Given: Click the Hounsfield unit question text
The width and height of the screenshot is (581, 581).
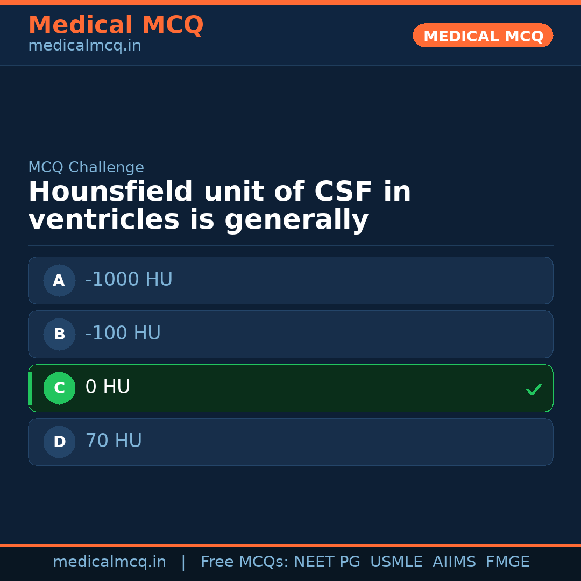Looking at the screenshot, I should pos(219,206).
